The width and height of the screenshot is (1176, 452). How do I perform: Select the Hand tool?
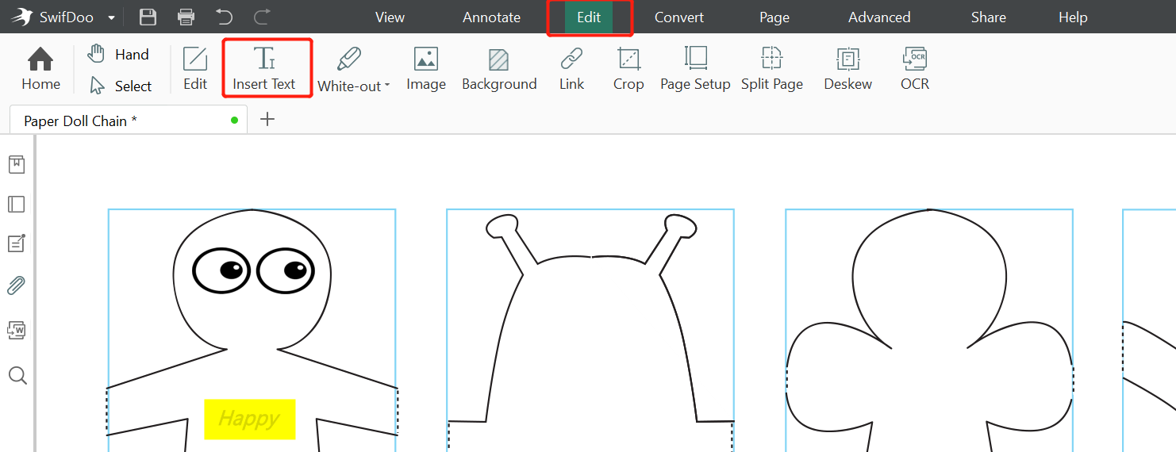click(x=118, y=54)
